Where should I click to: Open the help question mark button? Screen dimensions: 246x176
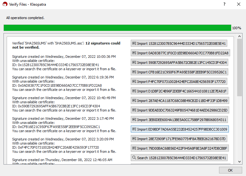click(224, 4)
